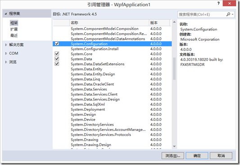Close the 引用管理器 dialog
This screenshot has width=240, height=165.
[x=229, y=4]
